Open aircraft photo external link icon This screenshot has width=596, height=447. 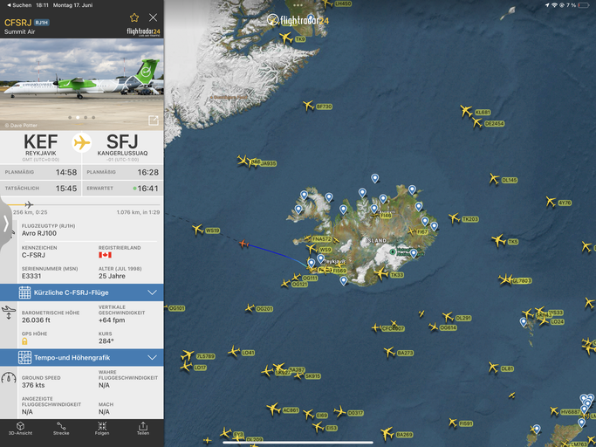click(154, 120)
